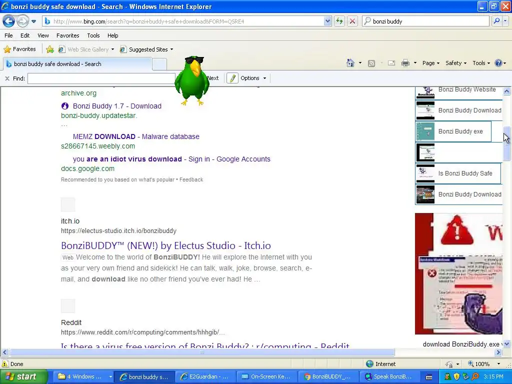Click the highlight matches pencil icon
The width and height of the screenshot is (512, 384).
tap(232, 78)
